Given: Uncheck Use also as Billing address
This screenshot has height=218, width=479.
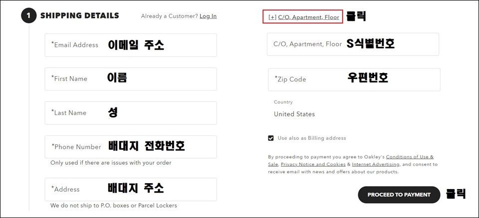Looking at the screenshot, I should tap(270, 138).
